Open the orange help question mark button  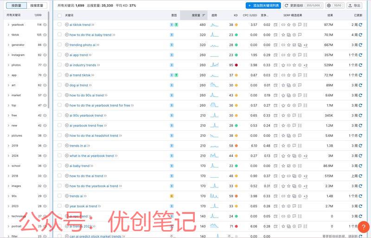pos(364,227)
